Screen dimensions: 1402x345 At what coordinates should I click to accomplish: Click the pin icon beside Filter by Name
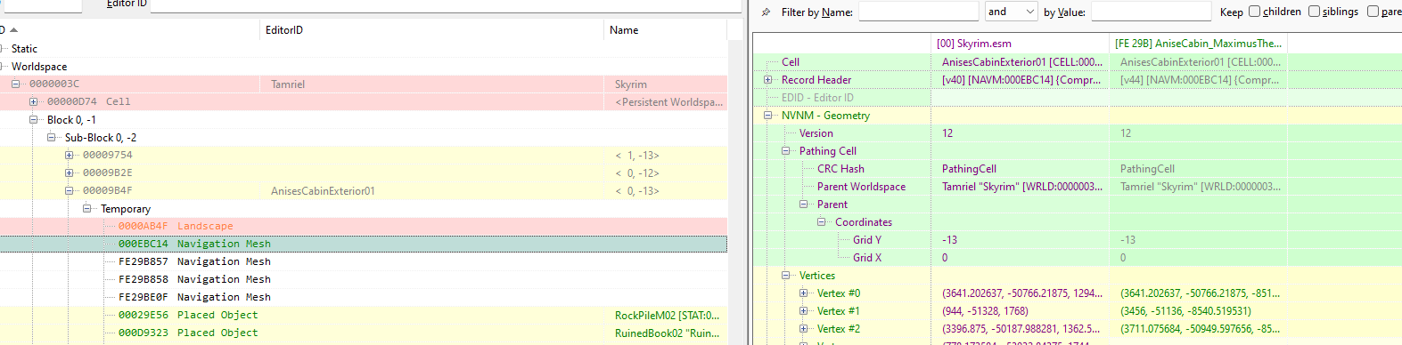(x=766, y=12)
